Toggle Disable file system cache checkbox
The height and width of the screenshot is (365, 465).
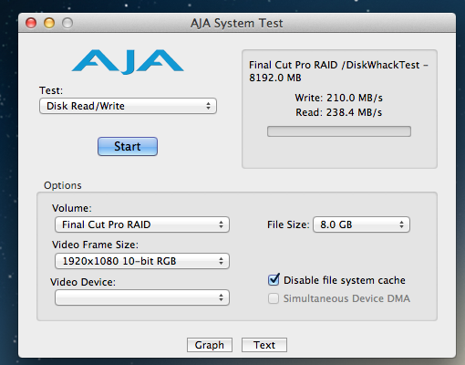point(274,280)
